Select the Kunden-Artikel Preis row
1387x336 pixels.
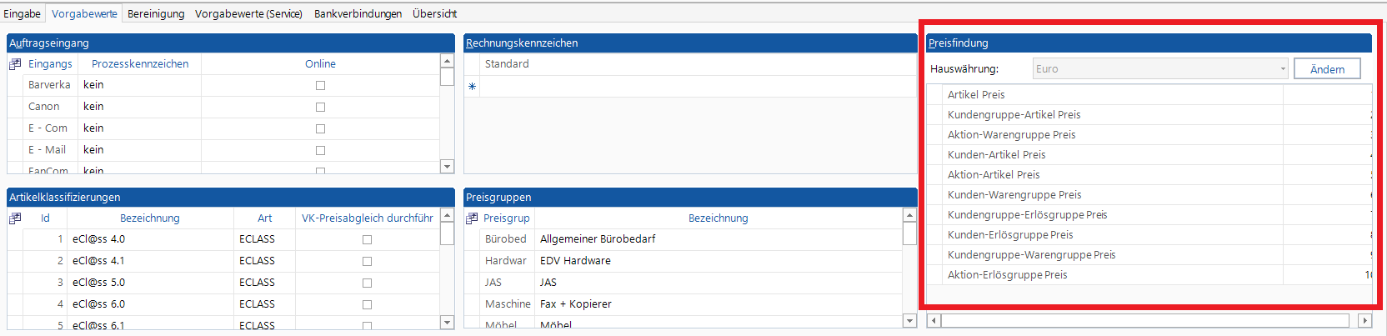(x=996, y=155)
